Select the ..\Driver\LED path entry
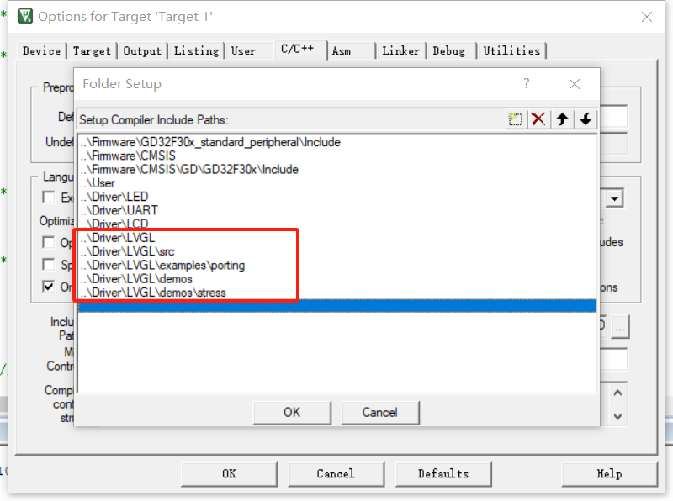 (x=337, y=197)
